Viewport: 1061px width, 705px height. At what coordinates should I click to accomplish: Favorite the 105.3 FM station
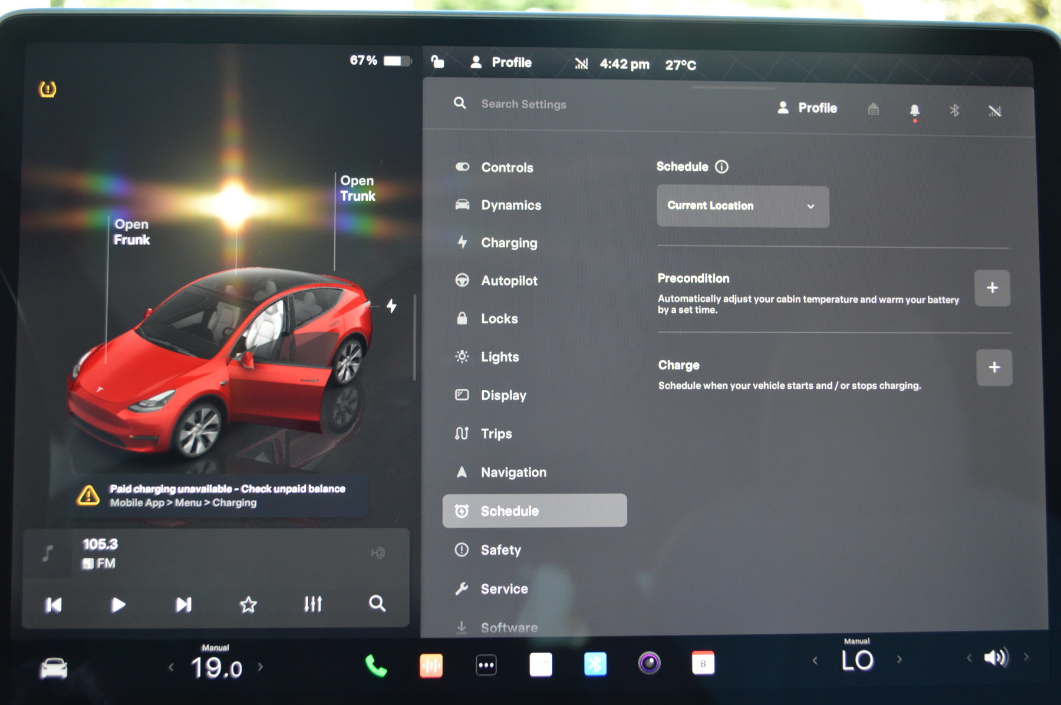[x=248, y=604]
